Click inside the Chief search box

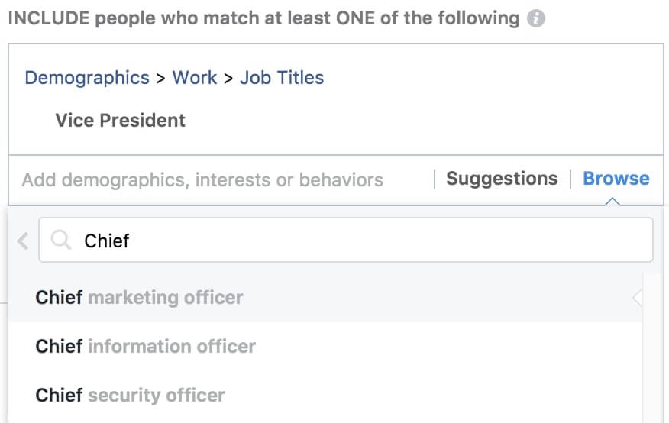coord(346,240)
